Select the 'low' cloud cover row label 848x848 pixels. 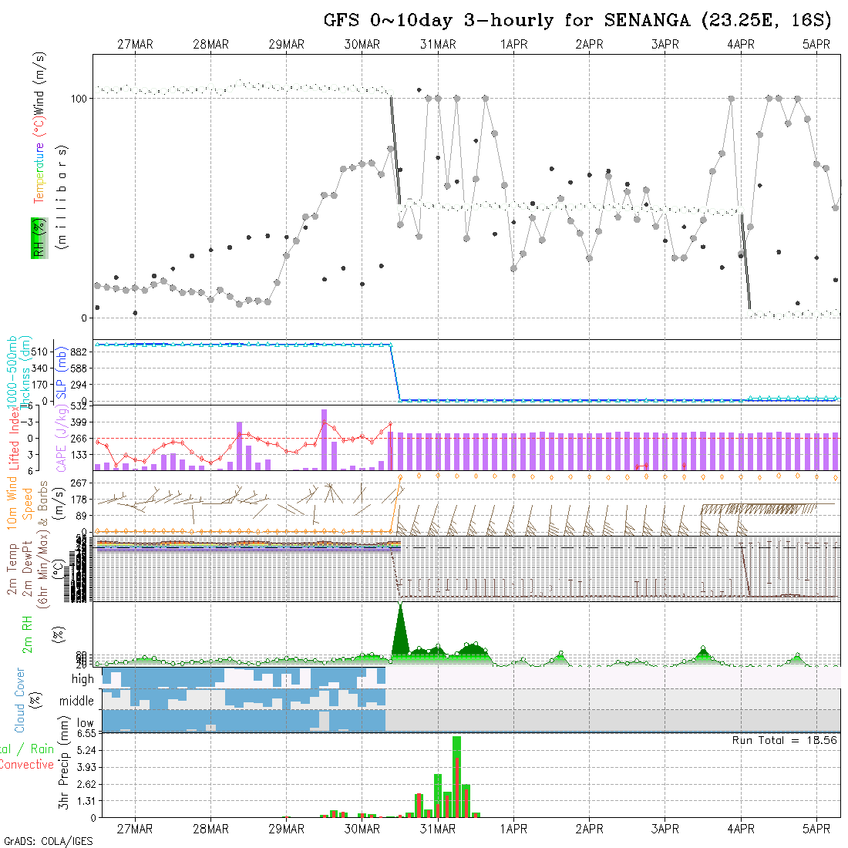[x=85, y=723]
